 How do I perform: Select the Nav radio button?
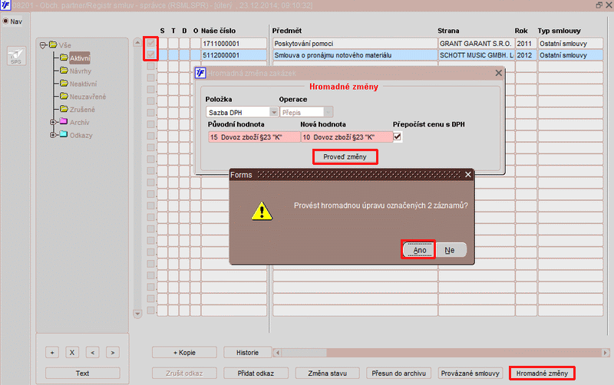(x=6, y=21)
